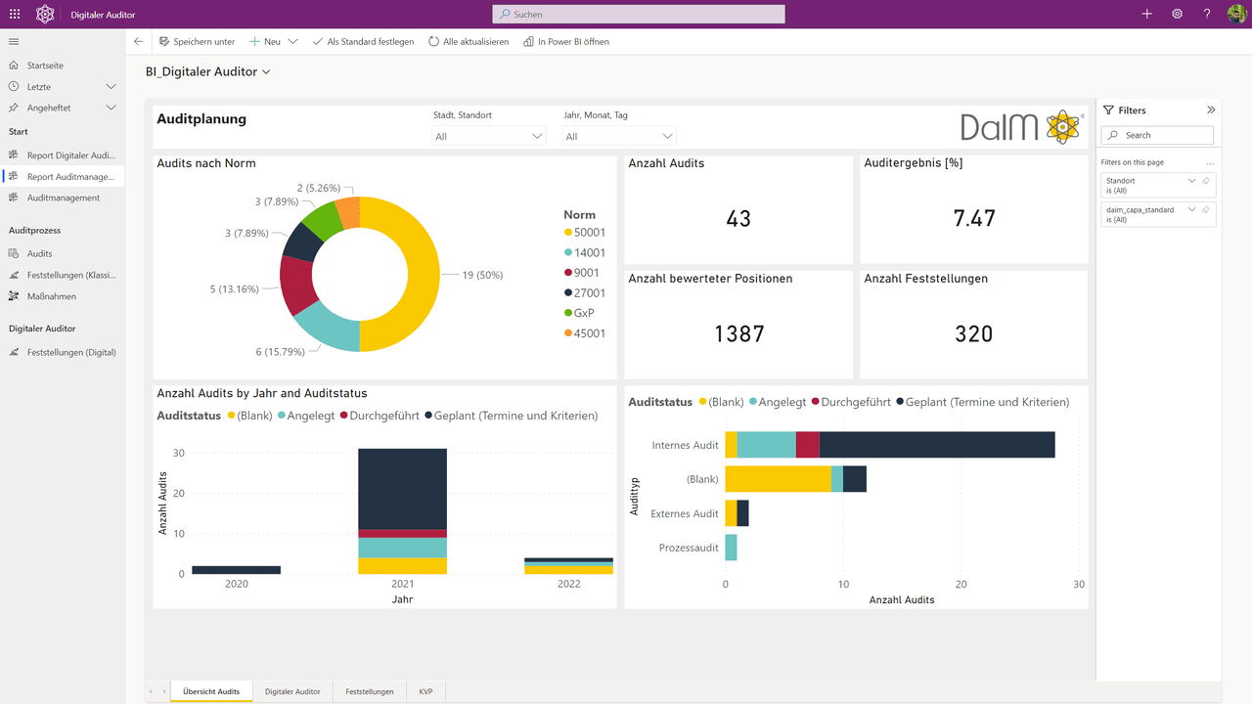
Task: Click In Power BI öffnen button
Action: (x=566, y=42)
